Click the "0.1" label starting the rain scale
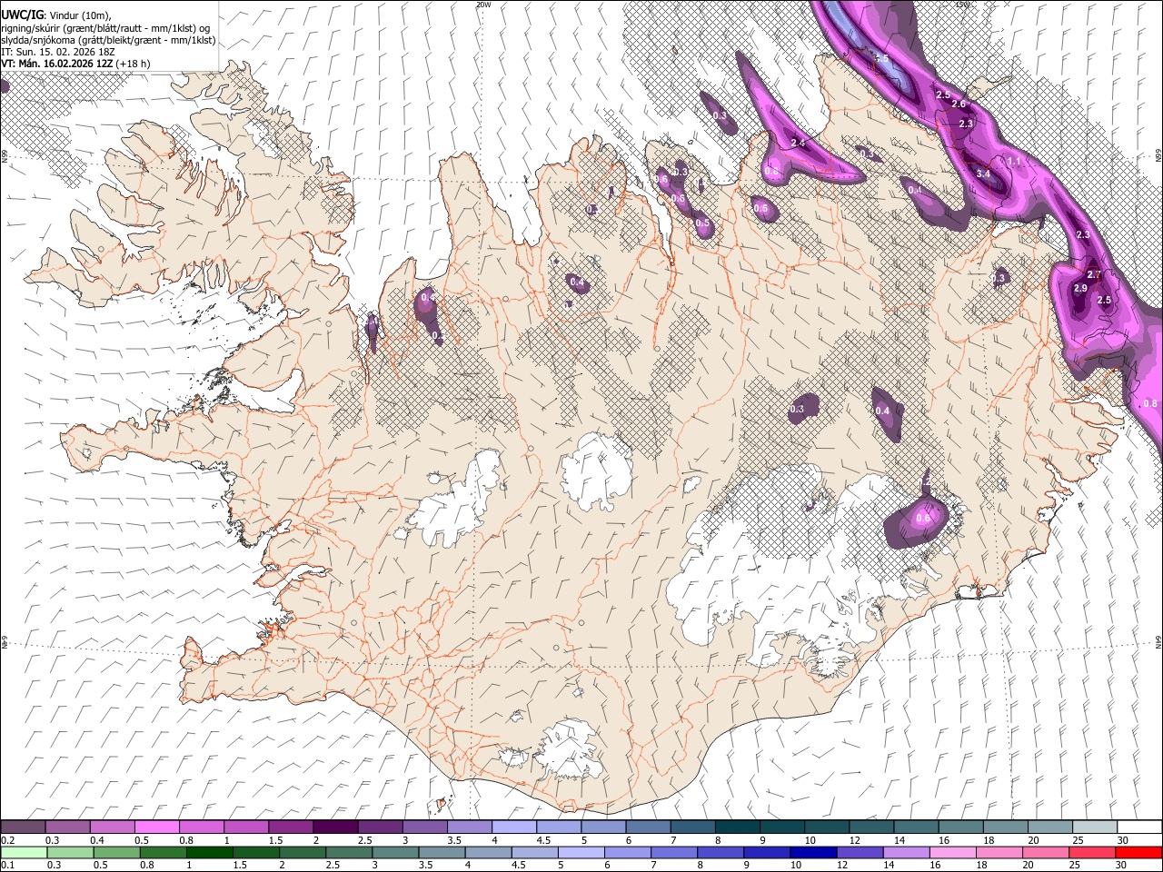1163x872 pixels. coord(7,865)
